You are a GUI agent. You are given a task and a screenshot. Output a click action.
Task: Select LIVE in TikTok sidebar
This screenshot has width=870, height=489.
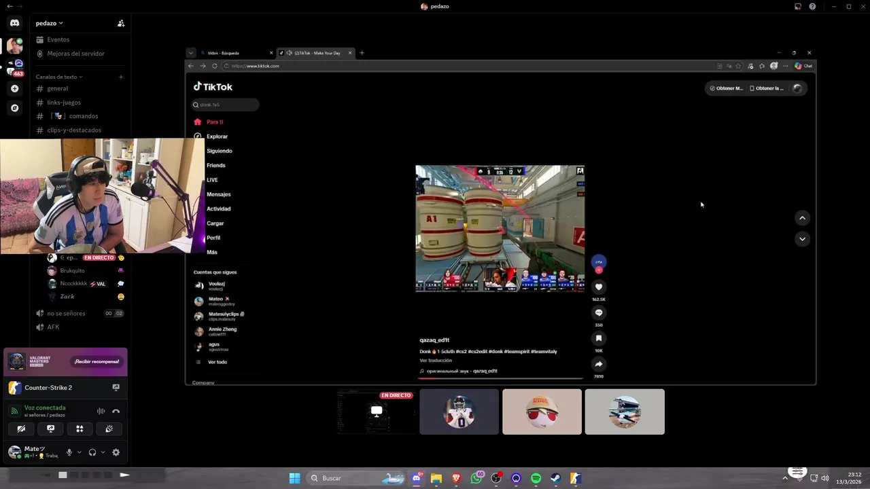coord(212,180)
